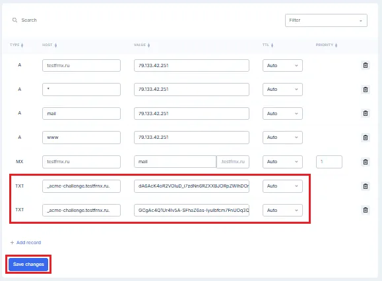
Task: Click the search magnifier icon
Action: pos(15,20)
